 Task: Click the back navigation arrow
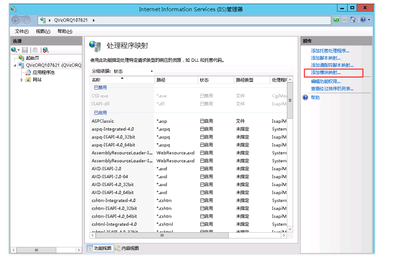(16, 20)
